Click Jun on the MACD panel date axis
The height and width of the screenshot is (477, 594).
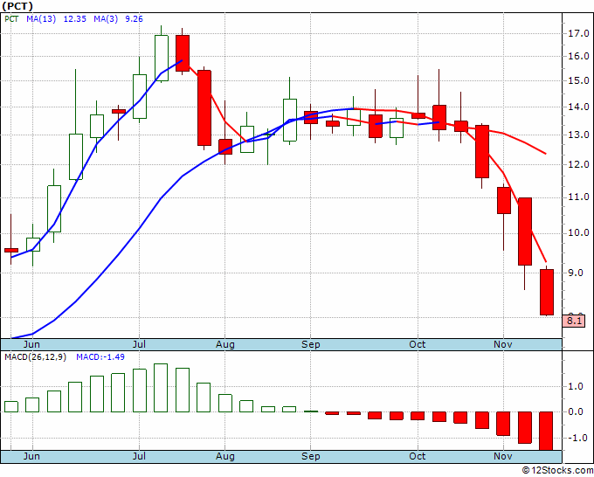click(x=31, y=456)
